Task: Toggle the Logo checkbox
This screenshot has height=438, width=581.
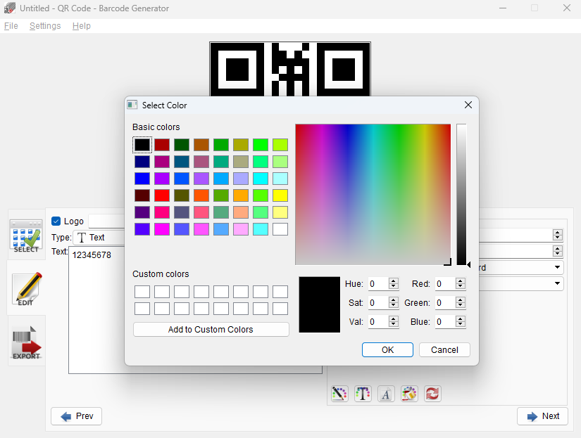Action: tap(56, 221)
